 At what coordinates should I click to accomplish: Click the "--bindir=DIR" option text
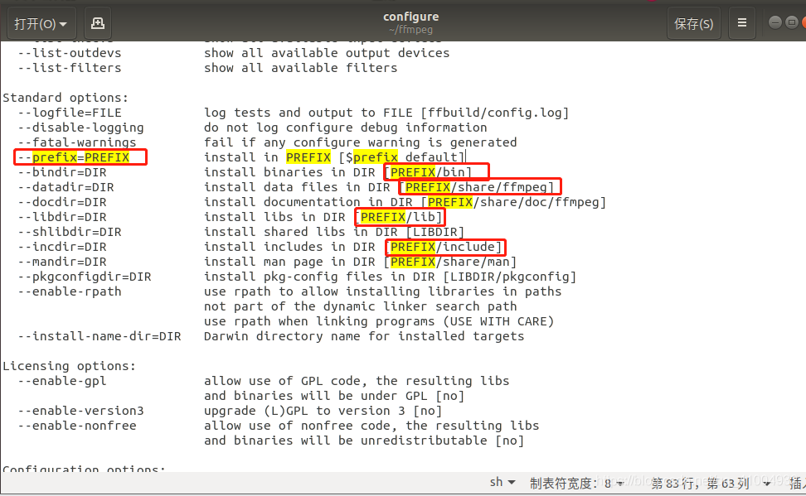(62, 172)
